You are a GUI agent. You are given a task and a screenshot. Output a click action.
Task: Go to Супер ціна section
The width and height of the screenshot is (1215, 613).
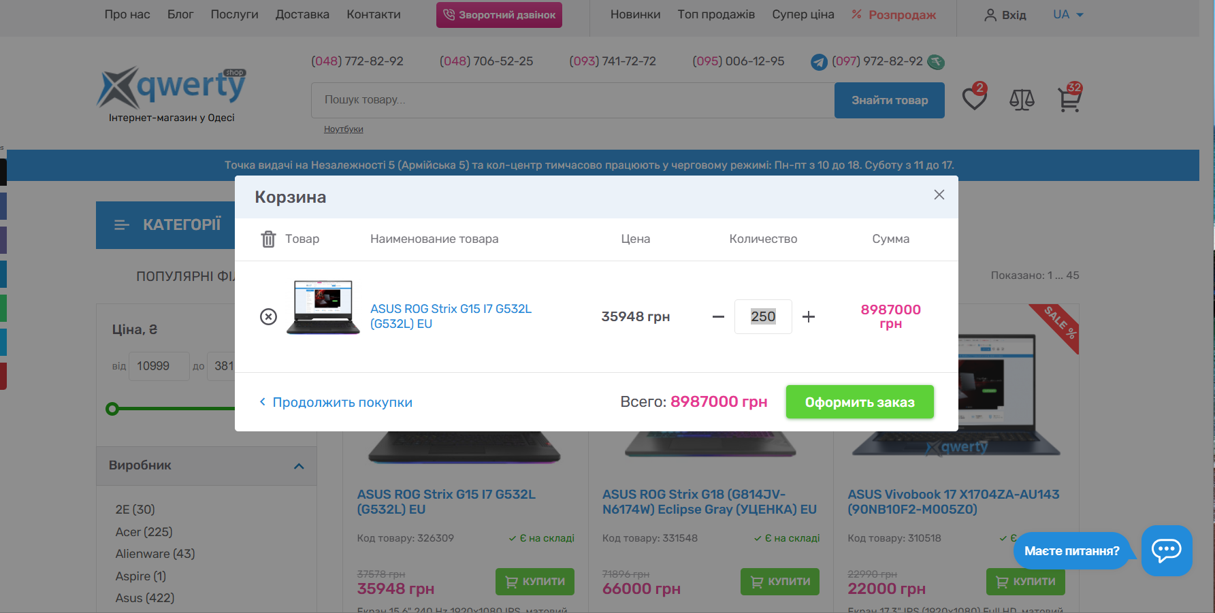click(803, 14)
